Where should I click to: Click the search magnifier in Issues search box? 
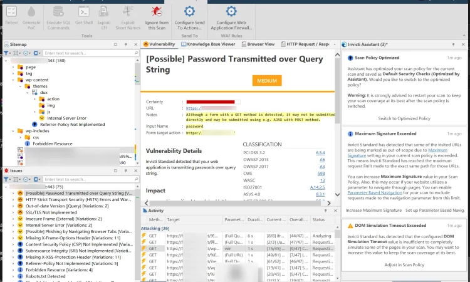point(137,179)
